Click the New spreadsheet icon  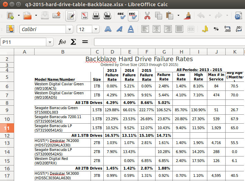(x=10, y=16)
